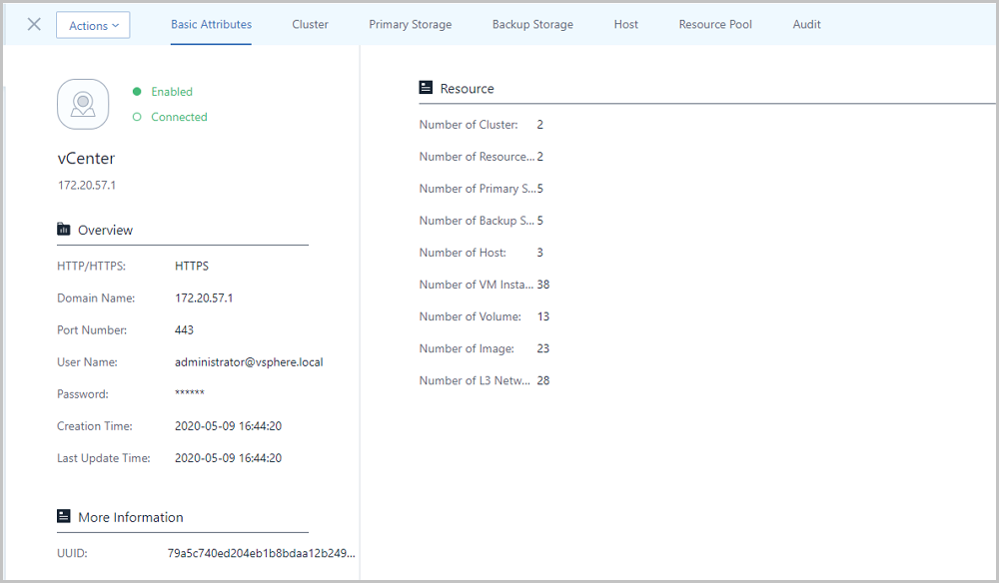The width and height of the screenshot is (999, 583).
Task: Go to the Backup Storage tab
Action: [x=532, y=24]
